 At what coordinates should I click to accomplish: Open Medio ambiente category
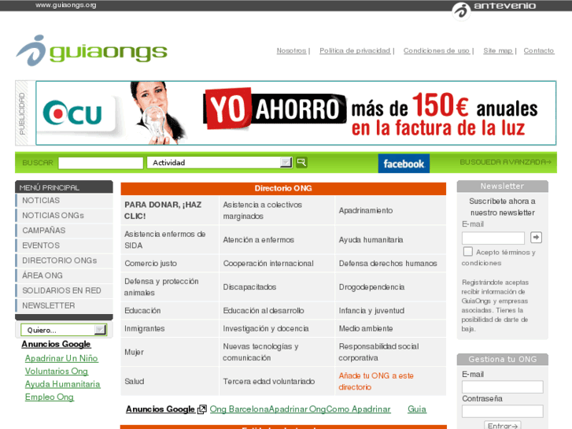366,328
